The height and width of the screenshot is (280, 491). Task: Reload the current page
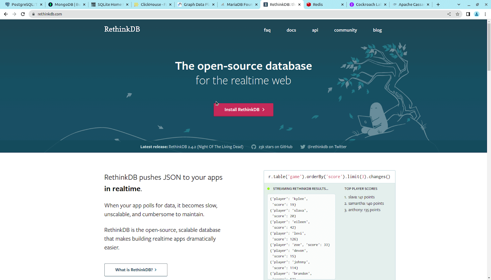point(23,14)
